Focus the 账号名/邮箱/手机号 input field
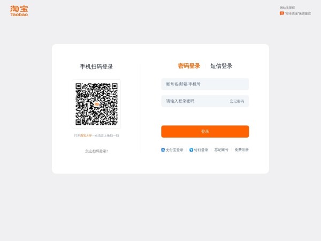Viewport: 321px width, 241px height. (x=205, y=84)
